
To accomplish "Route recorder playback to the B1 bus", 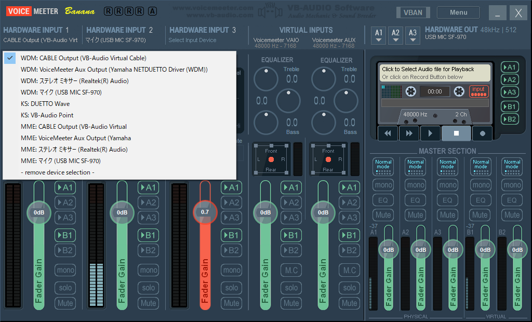I will (510, 106).
